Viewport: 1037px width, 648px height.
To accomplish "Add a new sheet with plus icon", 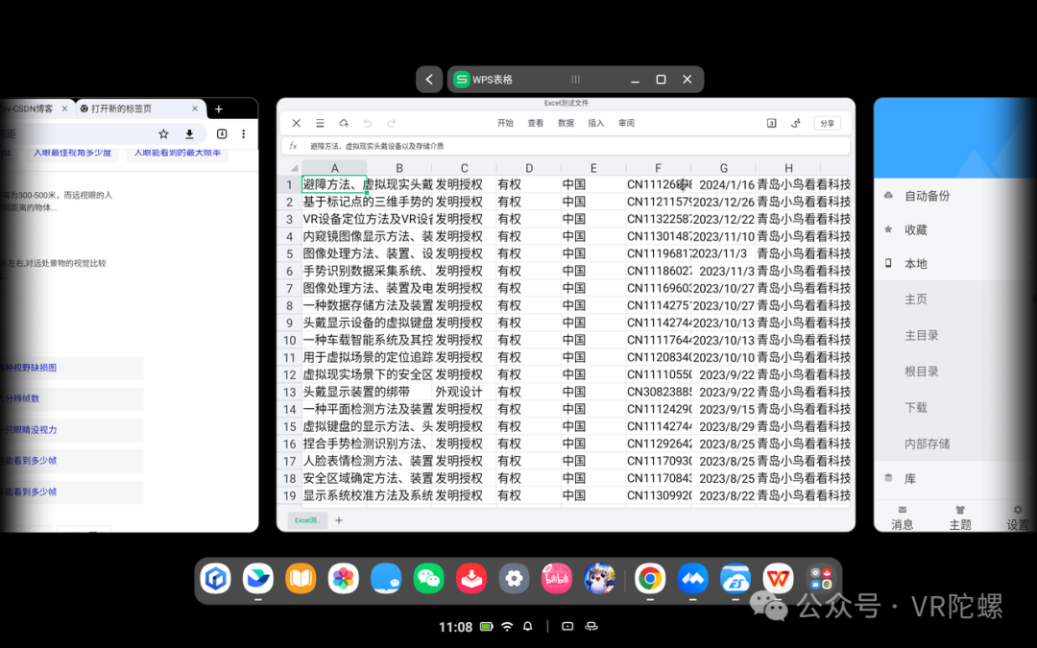I will point(339,520).
